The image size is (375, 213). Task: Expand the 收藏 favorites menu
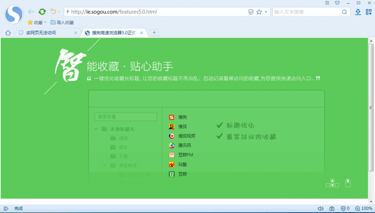pyautogui.click(x=37, y=23)
